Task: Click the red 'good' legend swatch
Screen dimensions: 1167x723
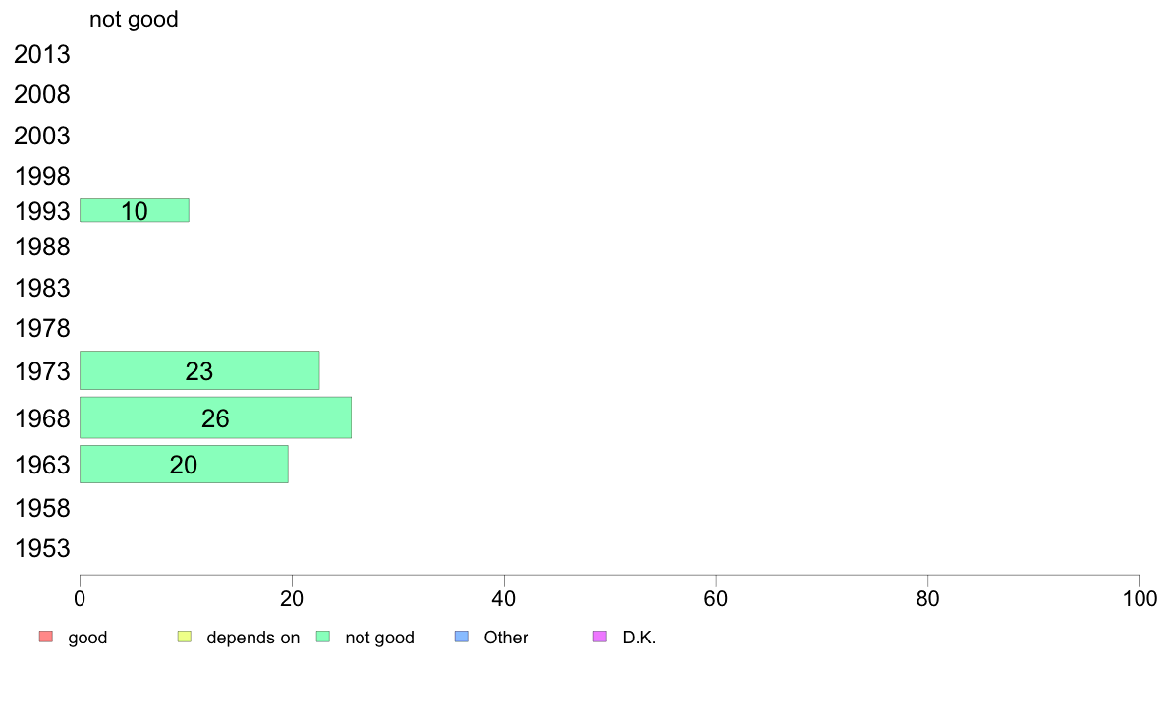Action: [46, 637]
